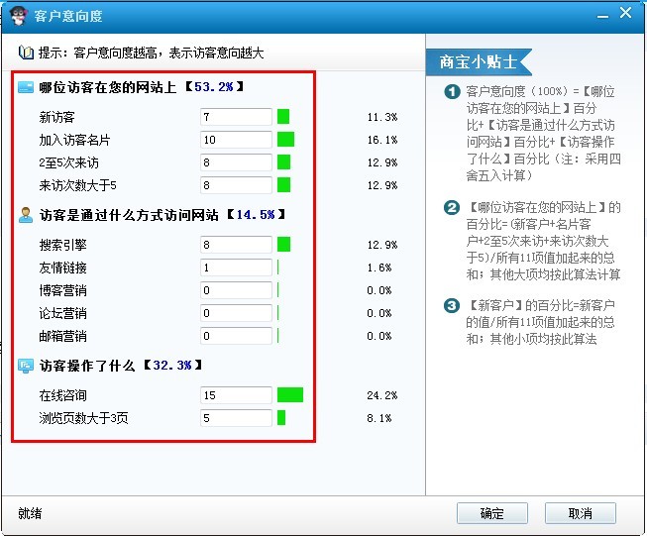Click the green bar for 在线咨询
Screen dimensions: 647x536
290,395
